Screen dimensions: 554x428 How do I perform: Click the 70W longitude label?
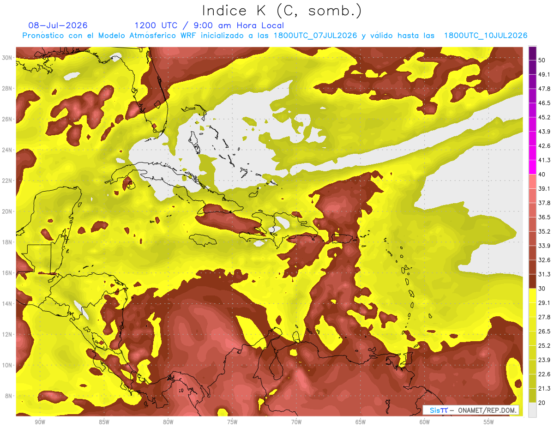[296, 422]
